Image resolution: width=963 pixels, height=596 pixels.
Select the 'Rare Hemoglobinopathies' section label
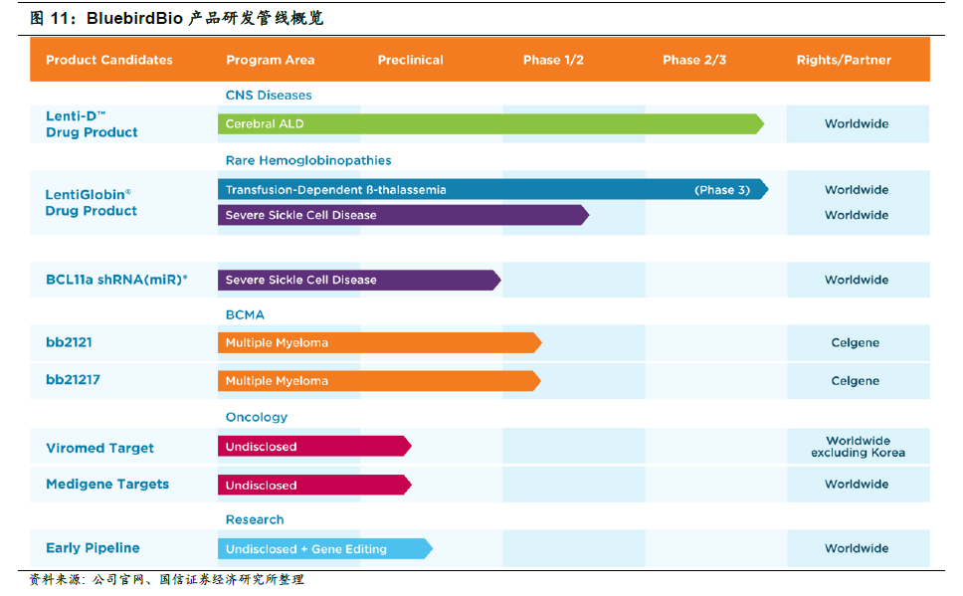click(x=308, y=160)
